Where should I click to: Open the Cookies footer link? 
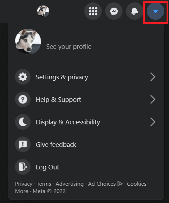coord(137,184)
